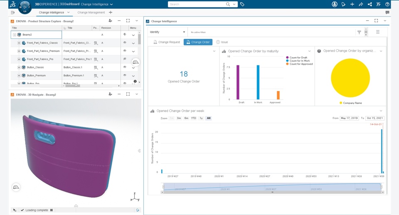The image size is (399, 215).
Task: Open the 3DEXPERIENCE compass
Action: pos(25,7)
